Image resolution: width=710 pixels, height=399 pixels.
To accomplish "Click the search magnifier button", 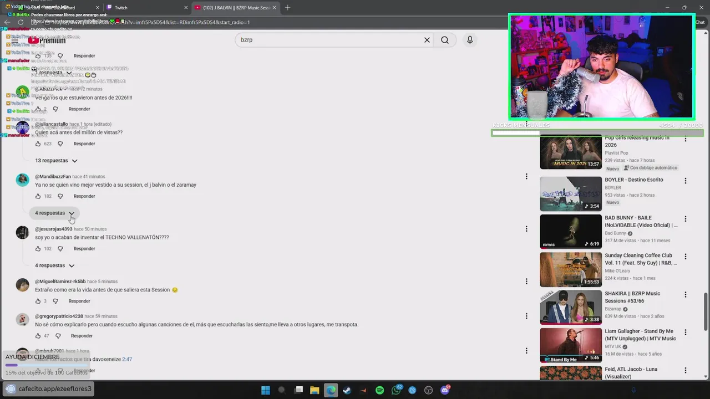I will [445, 40].
